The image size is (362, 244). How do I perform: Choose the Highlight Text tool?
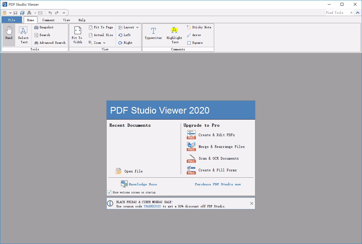point(174,34)
